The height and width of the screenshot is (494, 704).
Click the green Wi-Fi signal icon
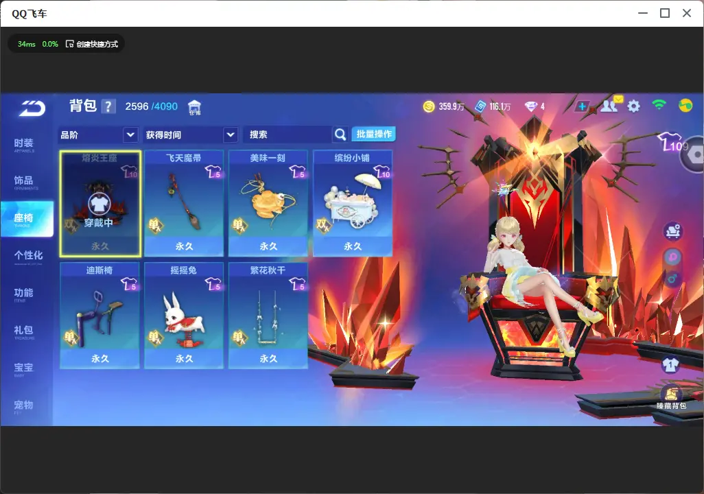tap(659, 105)
